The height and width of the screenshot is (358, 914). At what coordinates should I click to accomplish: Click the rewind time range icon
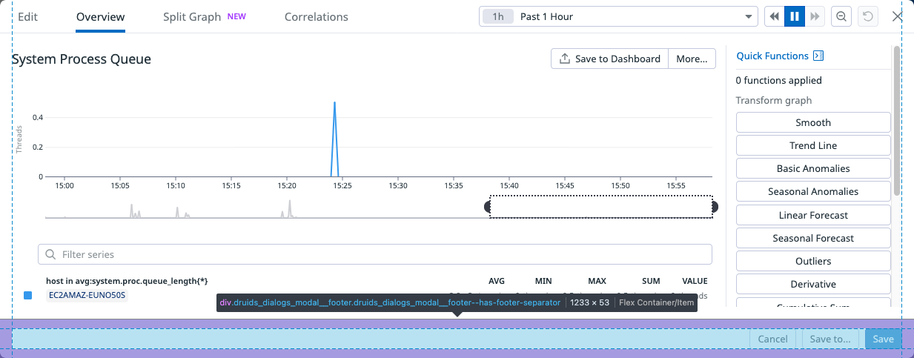click(x=775, y=16)
